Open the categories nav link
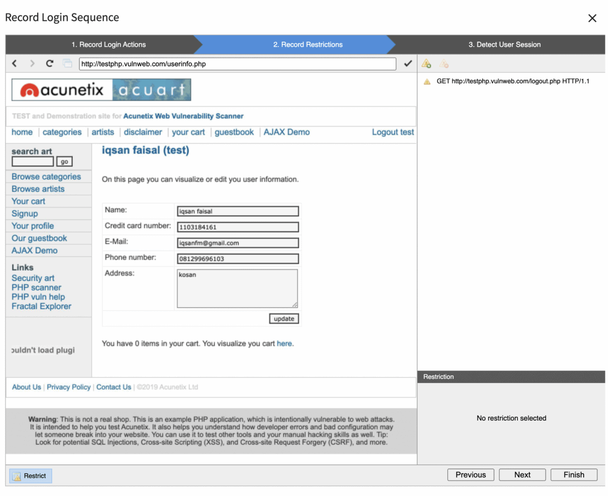Screen dimensions: 608x496 pos(62,132)
